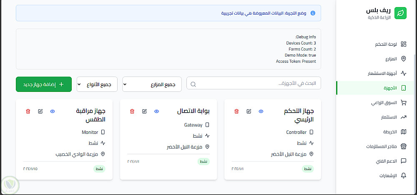Edit the بوابة الاتصال gateway device
The height and width of the screenshot is (195, 417).
[x=144, y=111]
